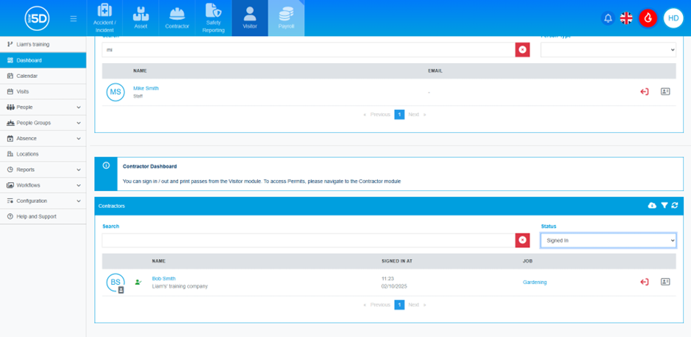The image size is (691, 337).
Task: Click the notifications bell icon
Action: tap(608, 18)
